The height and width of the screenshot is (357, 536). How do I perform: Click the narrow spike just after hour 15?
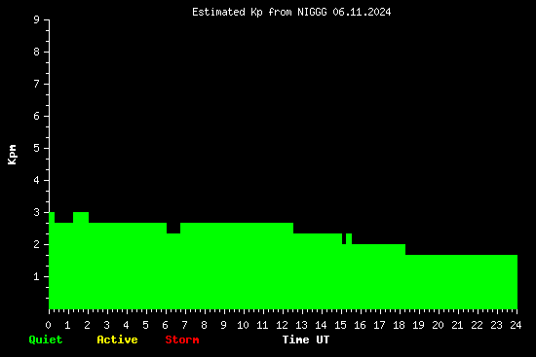click(349, 238)
